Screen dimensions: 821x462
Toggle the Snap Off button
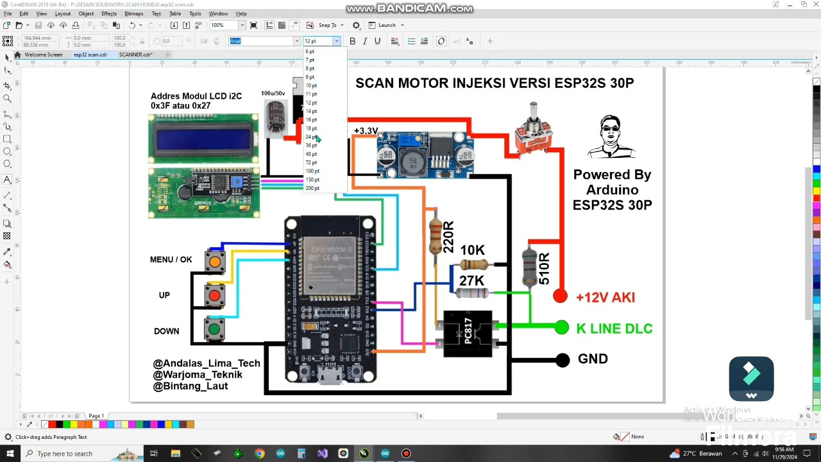point(310,25)
